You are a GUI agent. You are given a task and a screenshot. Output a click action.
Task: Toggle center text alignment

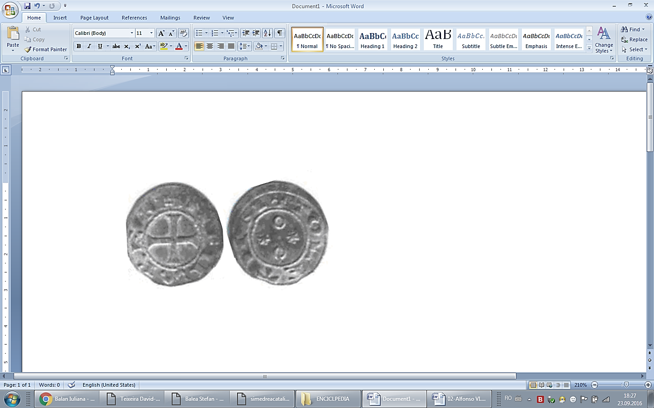[x=210, y=46]
